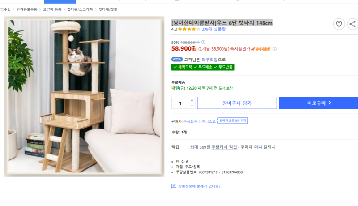Decrease quantity with down arrow

pyautogui.click(x=192, y=106)
